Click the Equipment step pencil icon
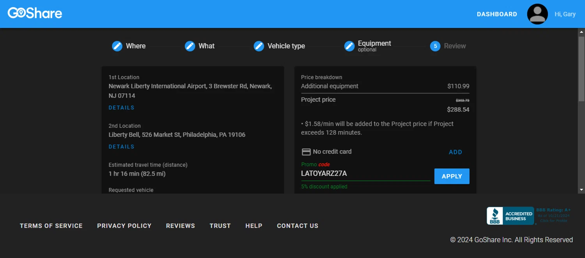 [349, 46]
